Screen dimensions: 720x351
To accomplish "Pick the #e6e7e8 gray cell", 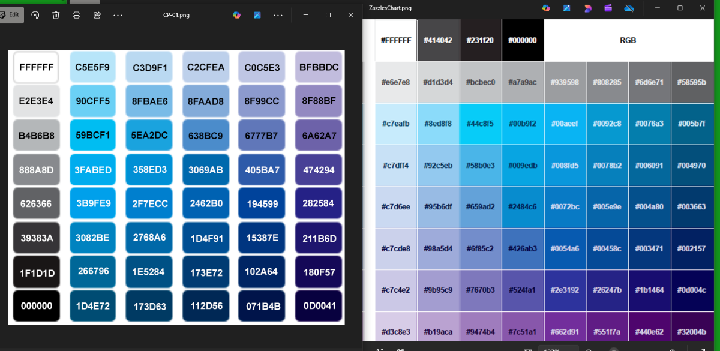I will coord(396,82).
